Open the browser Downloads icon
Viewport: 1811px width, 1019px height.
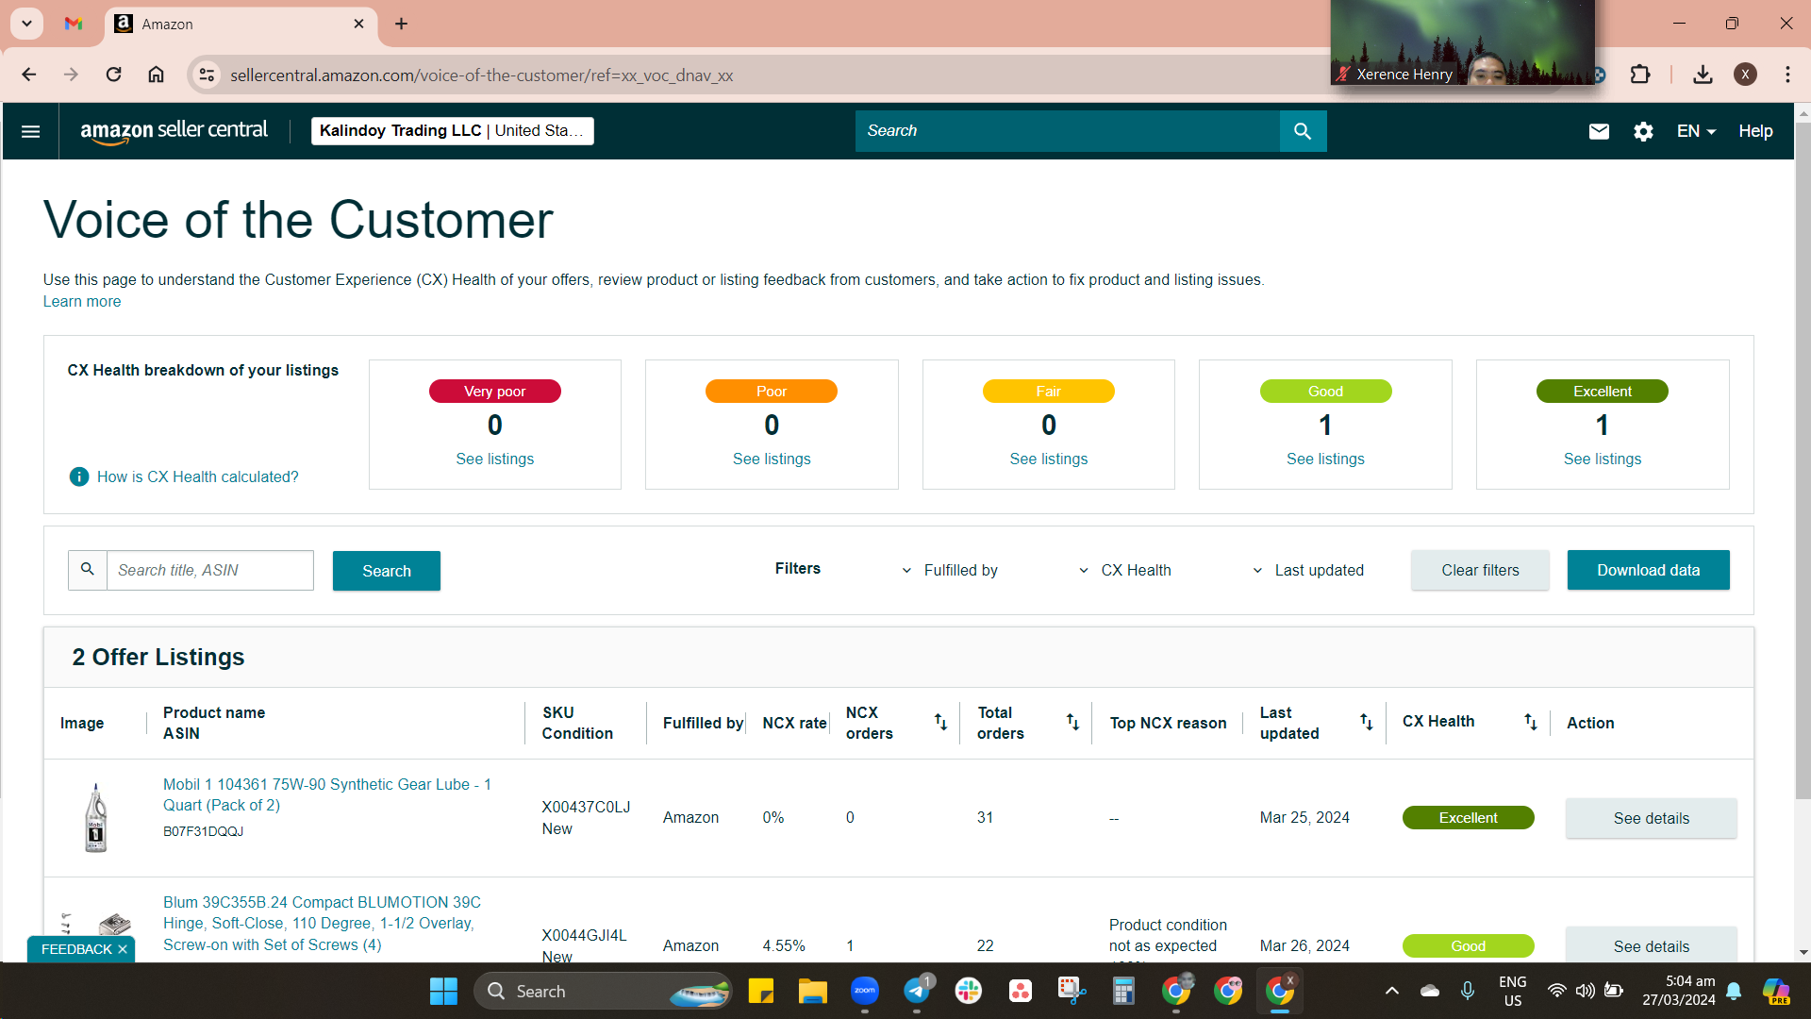(1703, 75)
